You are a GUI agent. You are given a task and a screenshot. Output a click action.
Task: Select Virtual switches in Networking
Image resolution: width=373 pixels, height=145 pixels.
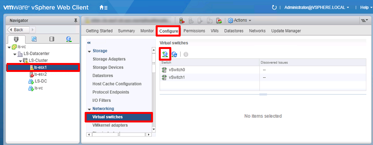click(x=119, y=117)
